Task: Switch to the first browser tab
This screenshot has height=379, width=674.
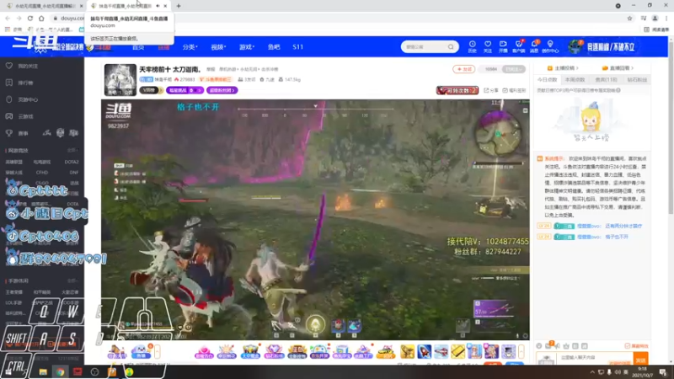Action: tap(43, 6)
